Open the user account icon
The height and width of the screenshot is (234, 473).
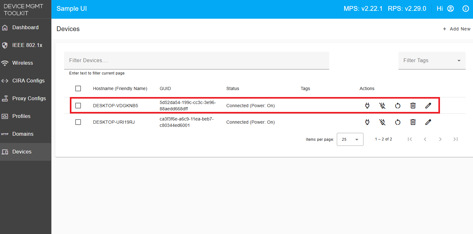[x=450, y=9]
